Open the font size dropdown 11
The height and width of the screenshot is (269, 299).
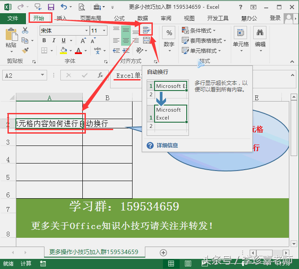pyautogui.click(x=104, y=31)
